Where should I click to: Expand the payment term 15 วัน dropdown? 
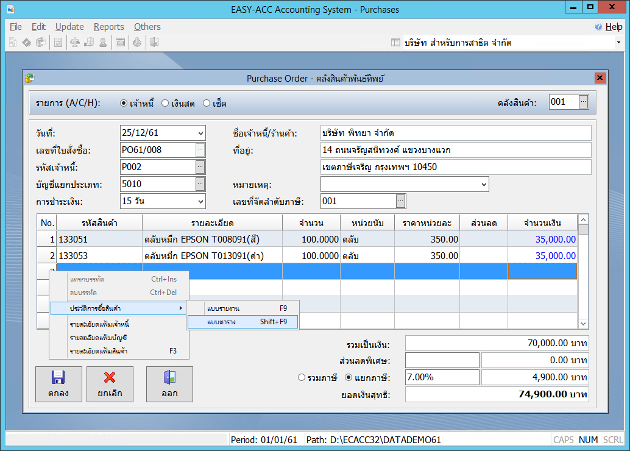(x=200, y=201)
